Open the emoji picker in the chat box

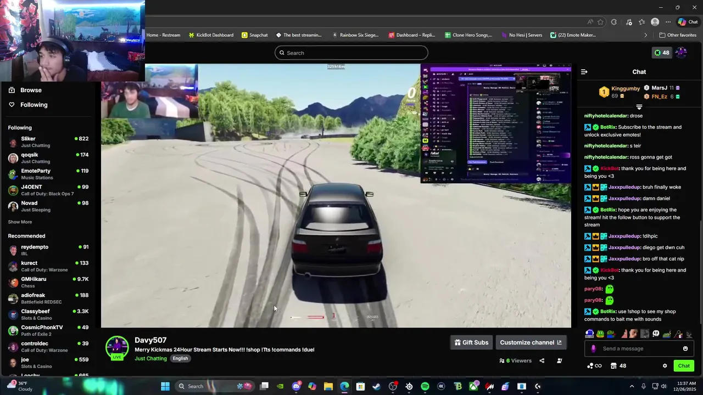[x=685, y=349]
